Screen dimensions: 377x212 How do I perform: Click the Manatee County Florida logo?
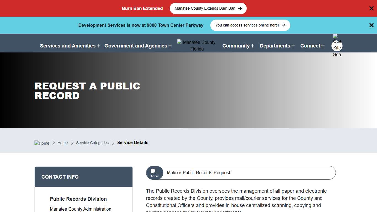196,45
